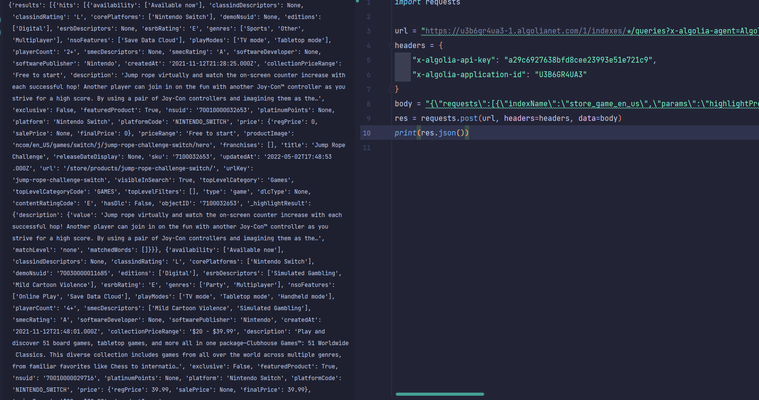Click the post method on line 9
This screenshot has height=400, width=759.
click(x=468, y=118)
